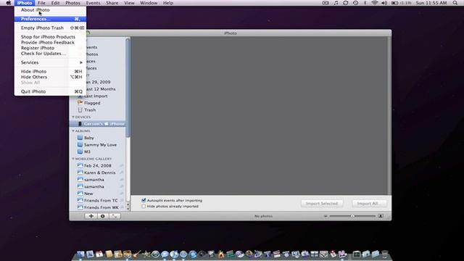Click the Import Selected button
Viewport: 464px width, 261px height.
coord(322,204)
